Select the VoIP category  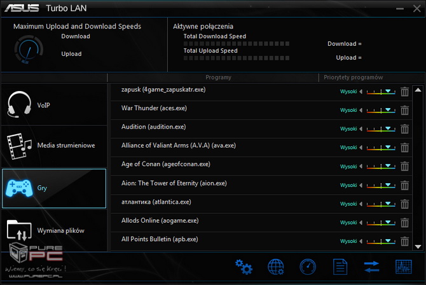[x=54, y=104]
